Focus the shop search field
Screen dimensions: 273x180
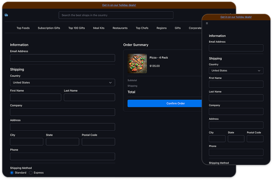[116, 15]
